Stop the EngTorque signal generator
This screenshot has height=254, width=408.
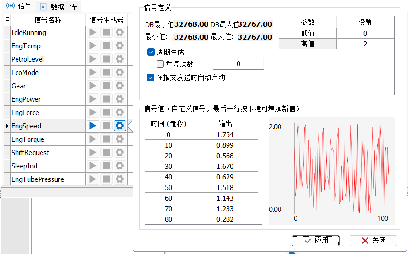106,139
